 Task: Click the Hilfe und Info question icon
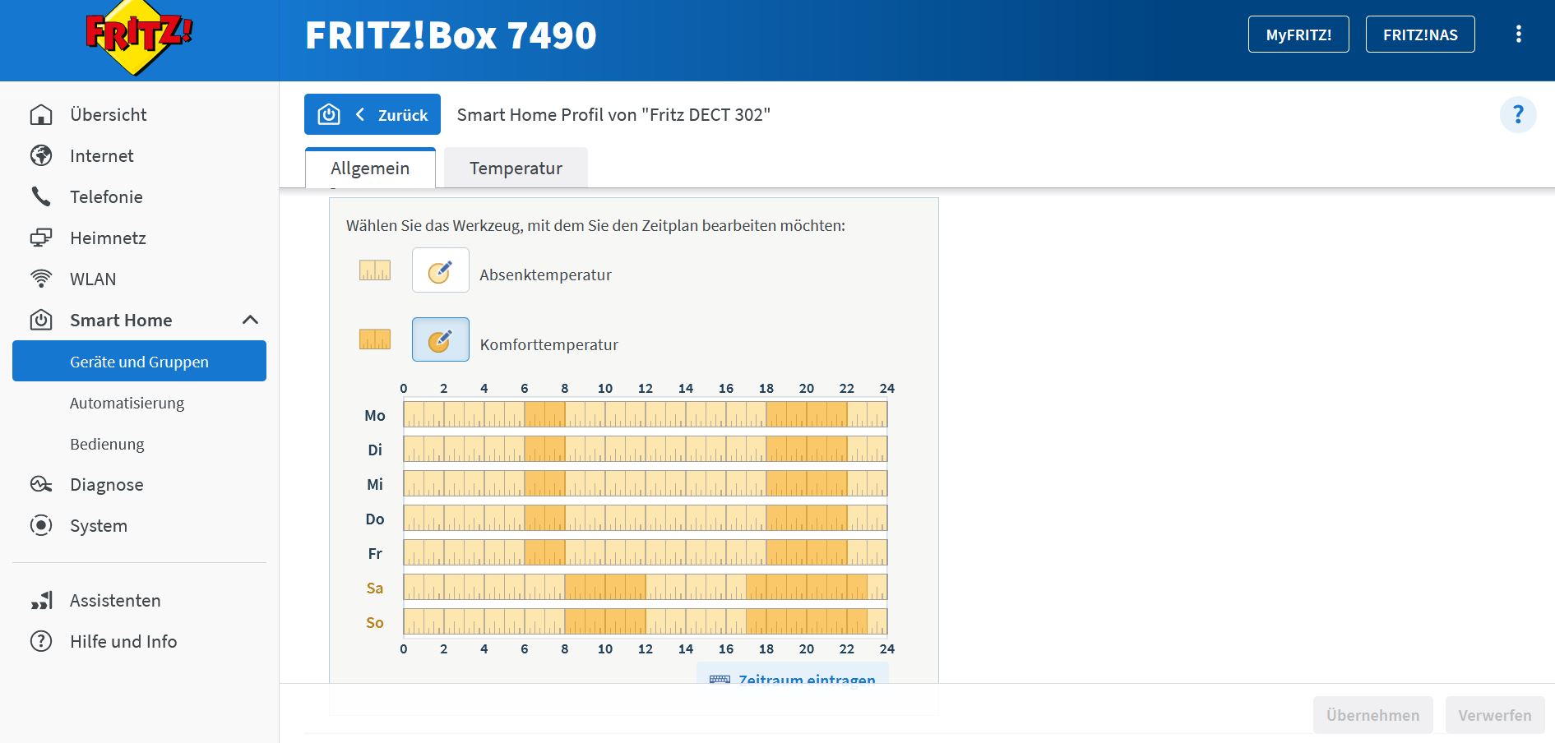(41, 641)
